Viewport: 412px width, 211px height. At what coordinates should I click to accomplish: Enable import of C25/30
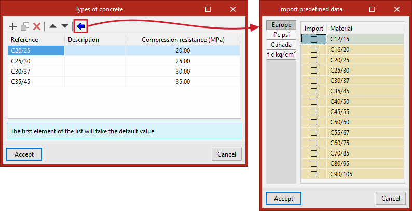click(314, 71)
